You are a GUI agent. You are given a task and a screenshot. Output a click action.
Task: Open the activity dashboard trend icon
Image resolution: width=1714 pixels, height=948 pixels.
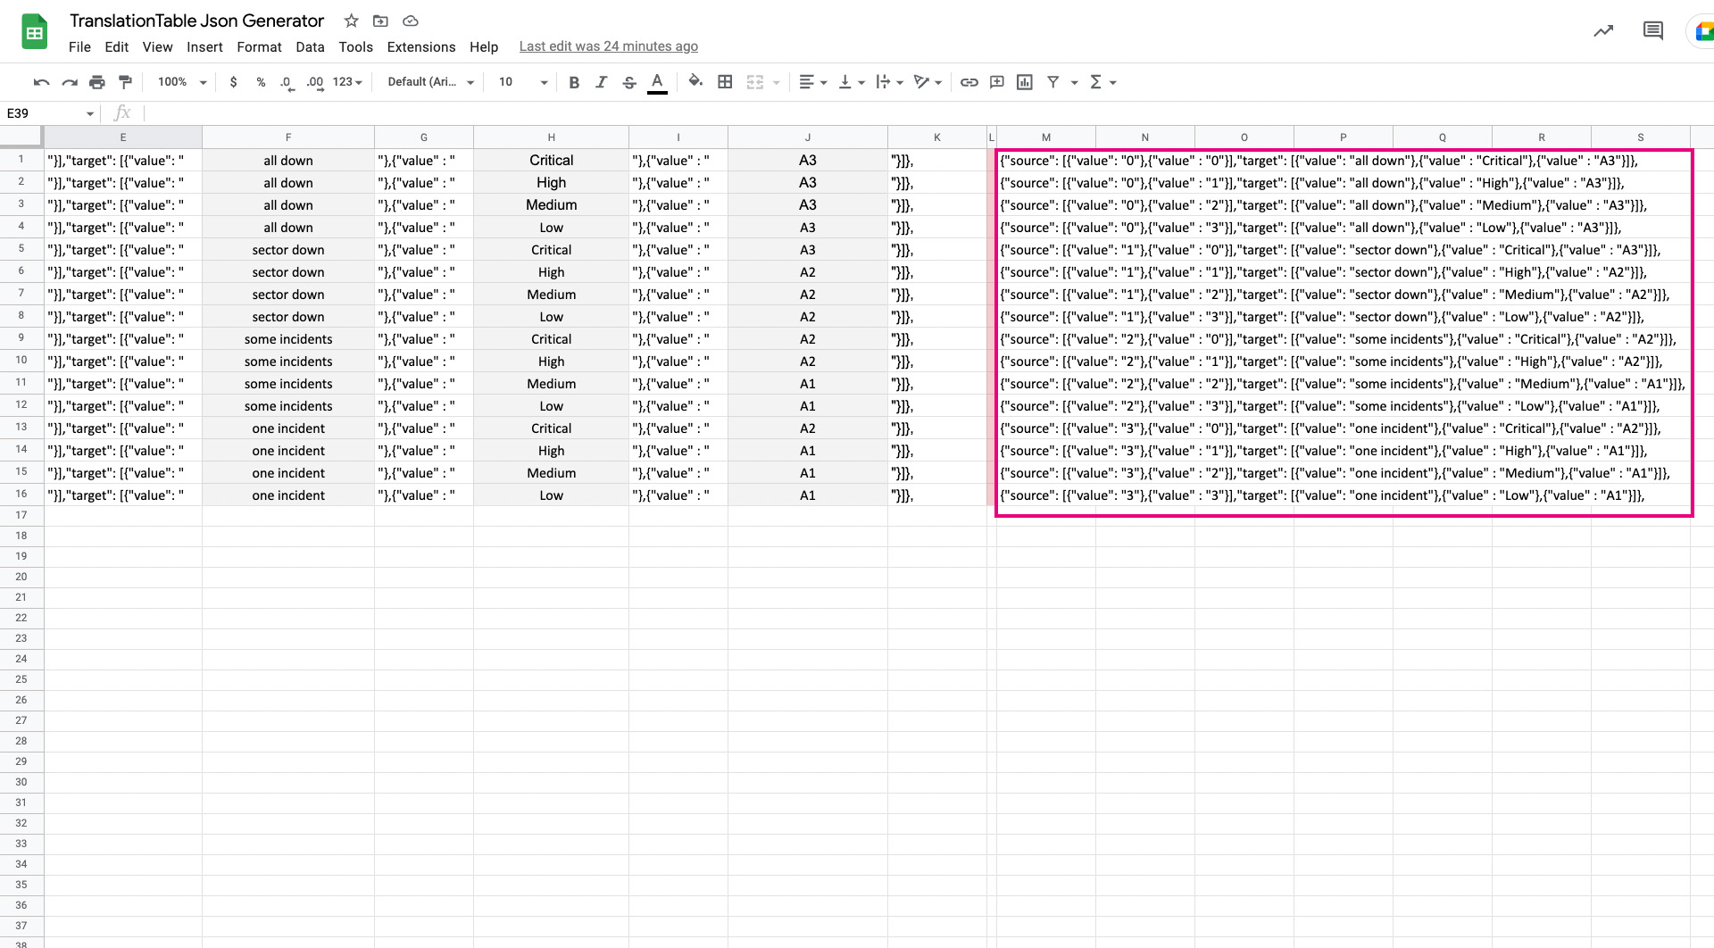click(1603, 31)
